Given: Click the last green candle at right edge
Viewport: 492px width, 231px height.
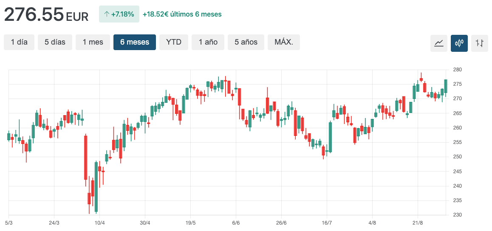Looking at the screenshot, I should point(445,86).
